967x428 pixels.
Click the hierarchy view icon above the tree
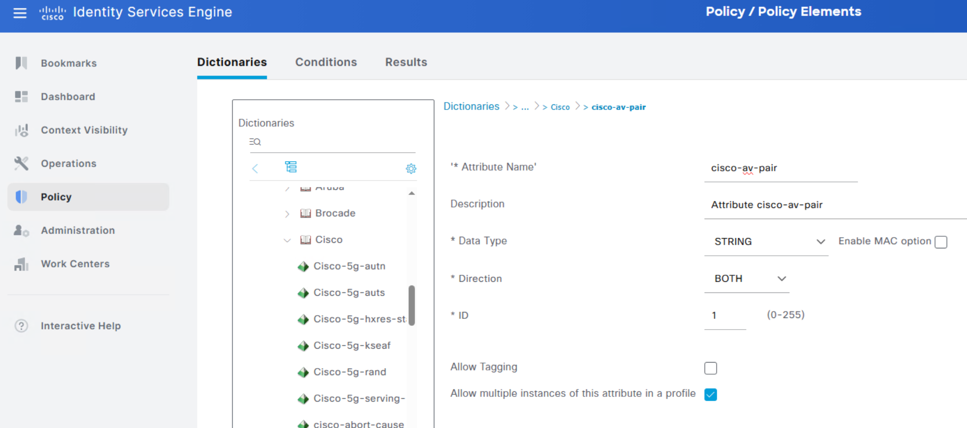point(291,167)
